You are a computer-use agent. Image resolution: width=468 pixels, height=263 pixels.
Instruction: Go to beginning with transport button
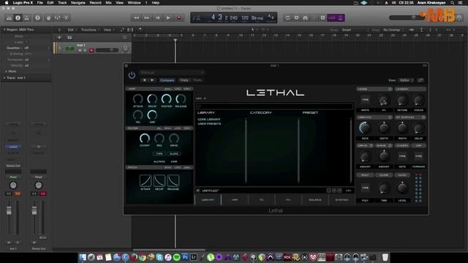(x=158, y=18)
